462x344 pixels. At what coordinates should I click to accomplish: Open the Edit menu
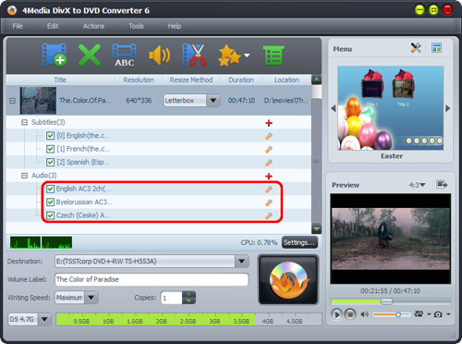click(x=53, y=26)
